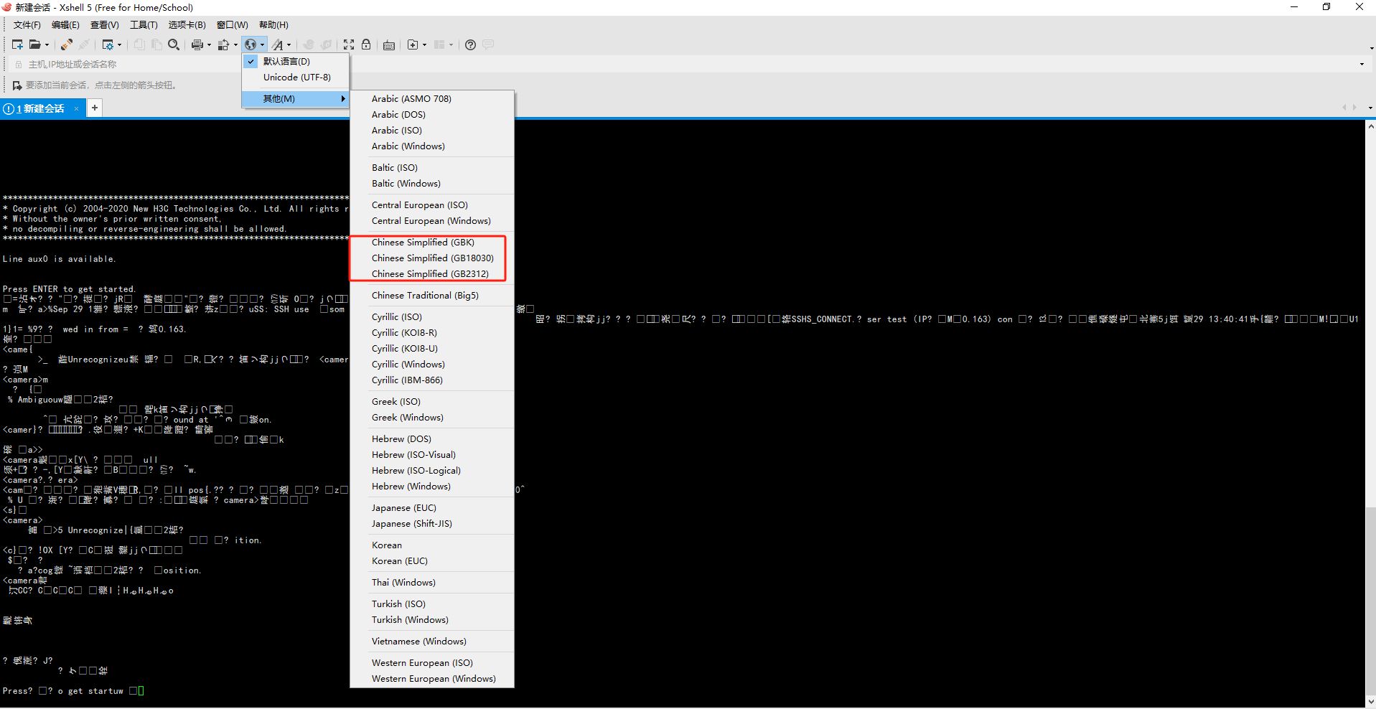Choose Western European (Windows) encoding
The image size is (1376, 709).
(432, 678)
